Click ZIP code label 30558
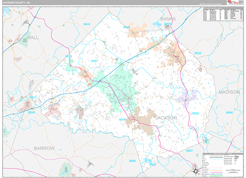Image resolution: width=246 pixels, height=178 pixels. point(126,27)
